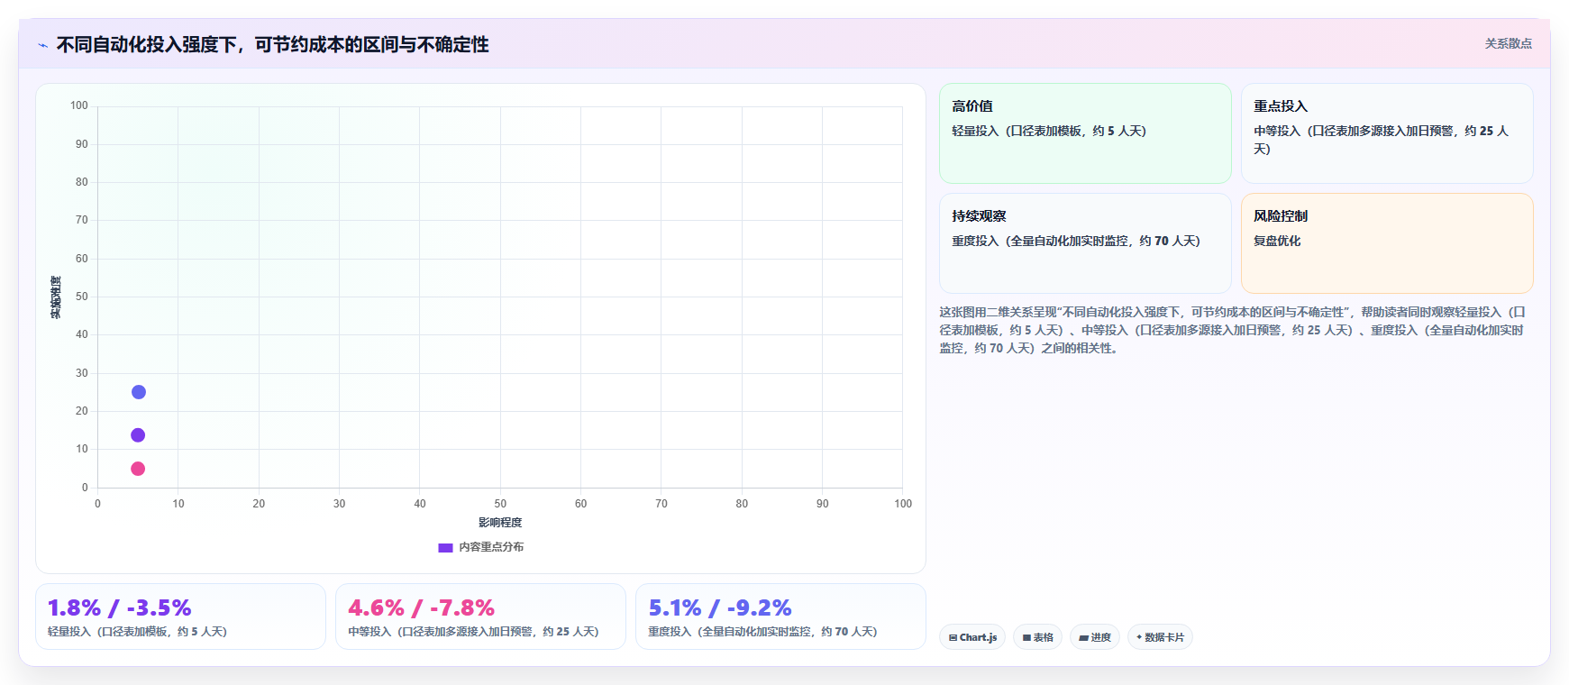Screen dimensions: 1569x685
Task: Click the pink scatter data point
Action: 138,469
